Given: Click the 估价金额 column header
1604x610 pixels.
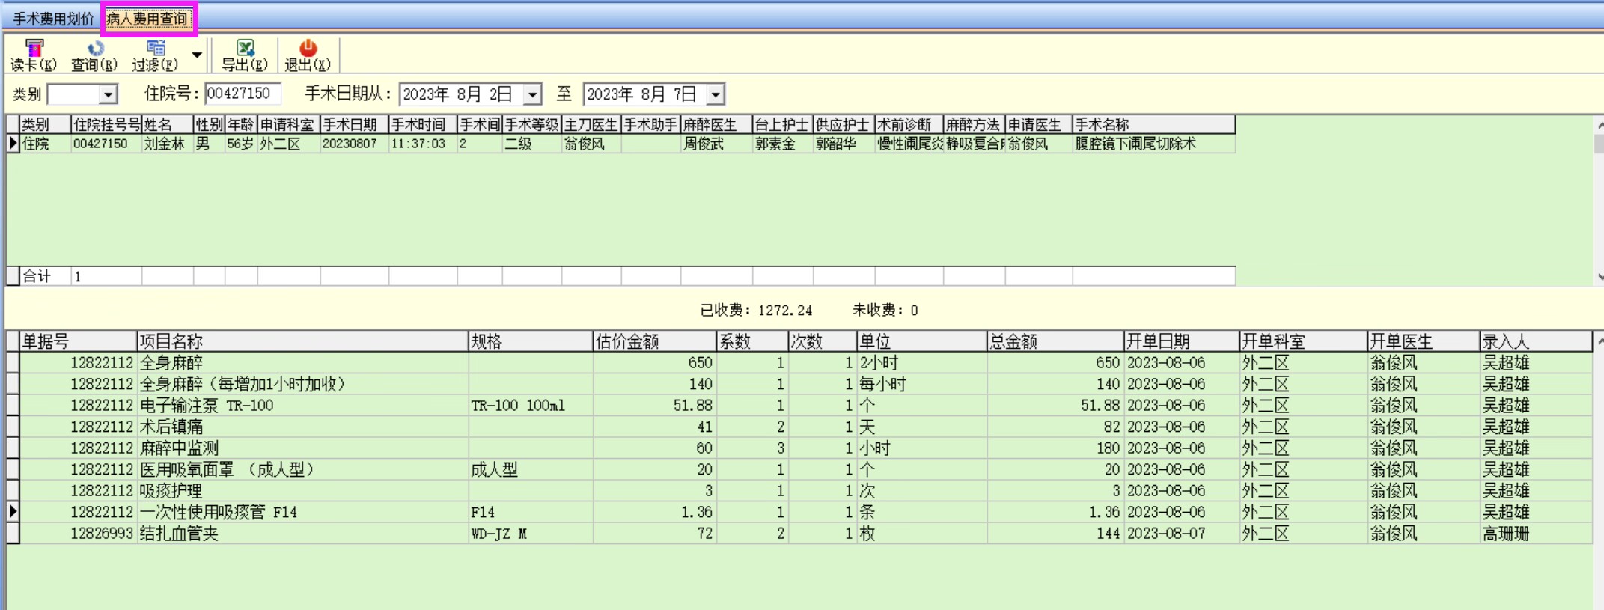Looking at the screenshot, I should [x=655, y=341].
